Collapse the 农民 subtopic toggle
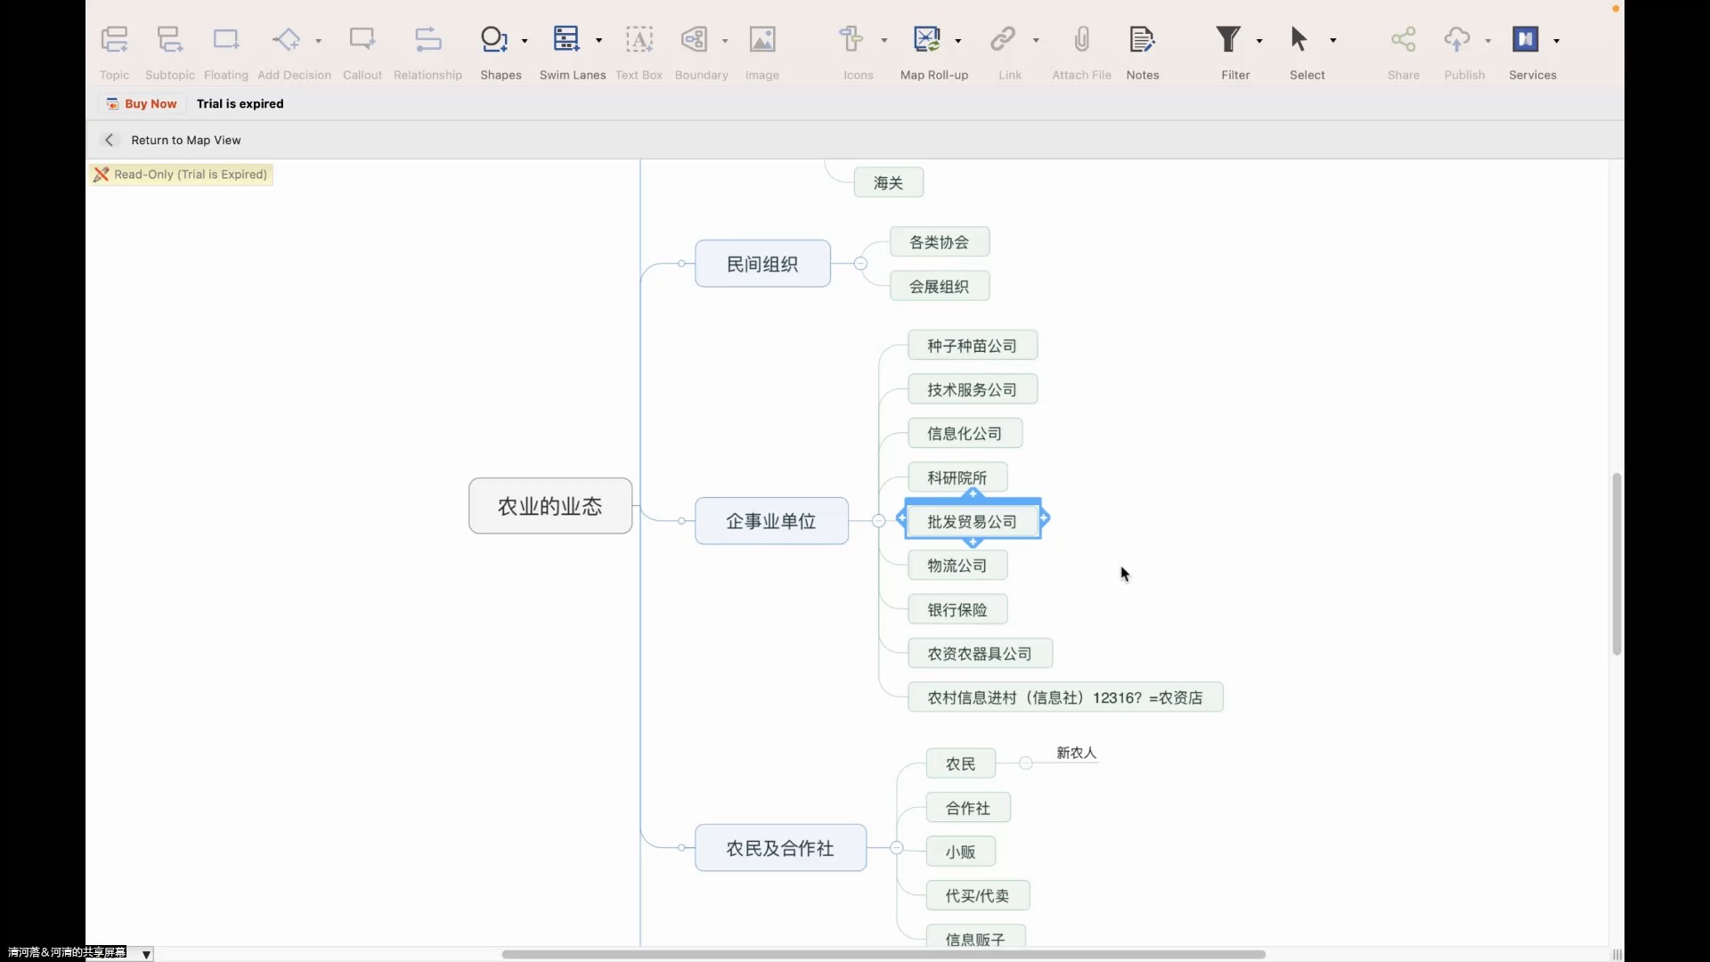Image resolution: width=1710 pixels, height=962 pixels. tap(1026, 763)
